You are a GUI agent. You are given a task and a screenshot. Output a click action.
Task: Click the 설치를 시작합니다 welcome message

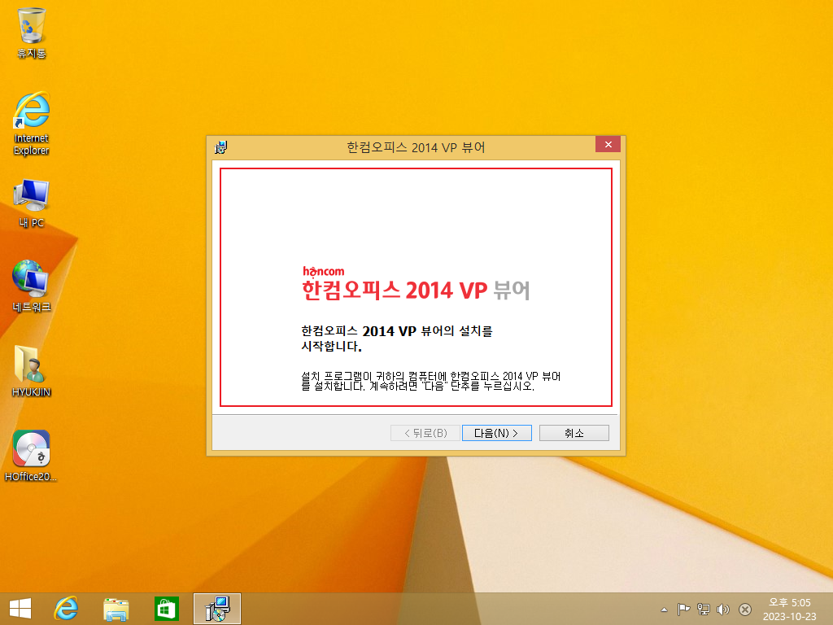click(x=397, y=339)
